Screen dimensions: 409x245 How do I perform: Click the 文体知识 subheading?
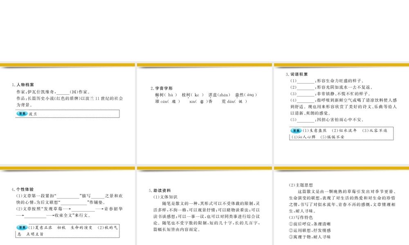[x=166, y=197]
